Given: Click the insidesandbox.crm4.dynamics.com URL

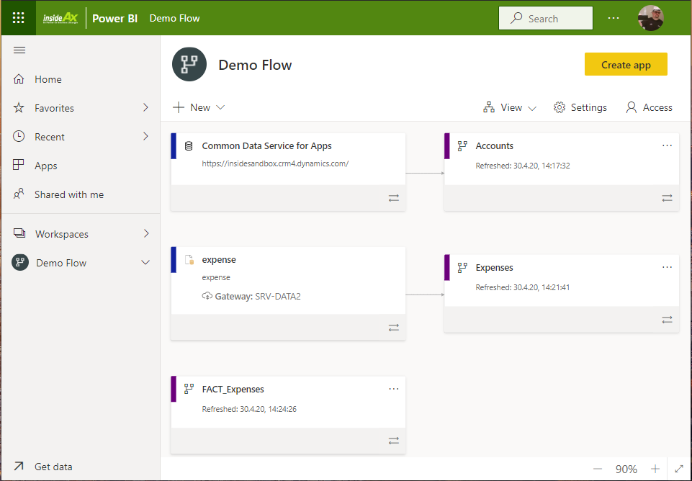Looking at the screenshot, I should [x=275, y=163].
